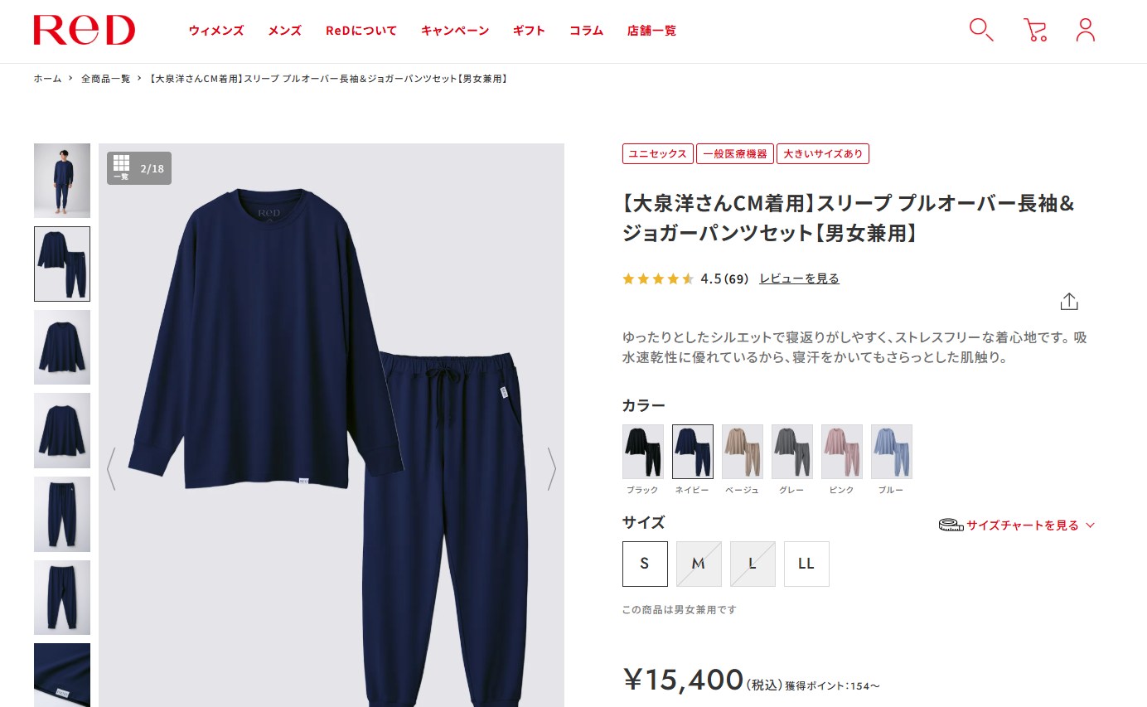Click the share icon under reviews
Screen dimensions: 1147x707
pyautogui.click(x=1069, y=302)
